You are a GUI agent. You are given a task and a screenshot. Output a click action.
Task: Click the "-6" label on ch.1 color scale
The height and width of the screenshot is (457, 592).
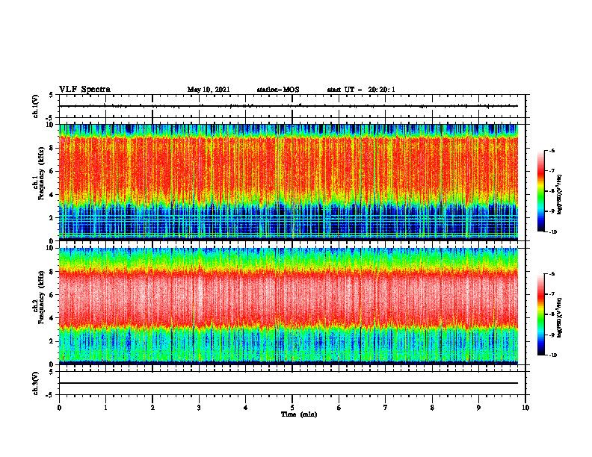(552, 151)
